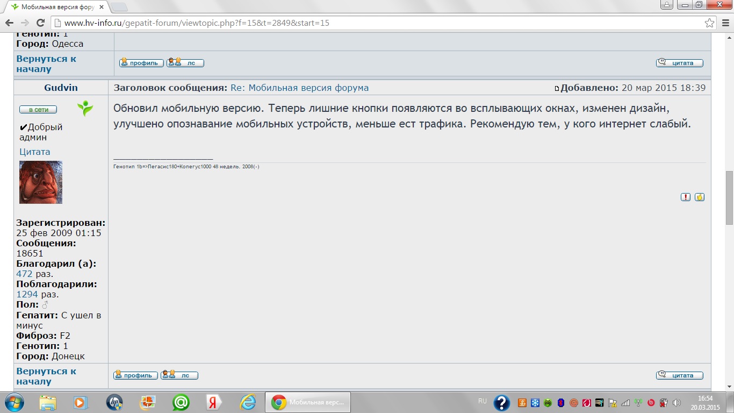Open Gudvin's profile with the профиль button
Image resolution: width=734 pixels, height=413 pixels.
(135, 375)
